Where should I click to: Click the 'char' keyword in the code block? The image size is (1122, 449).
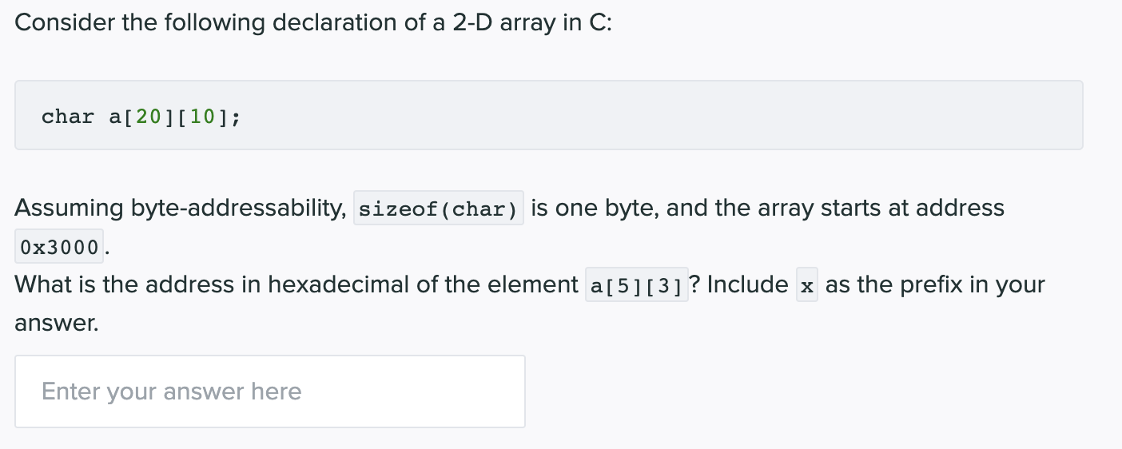coord(68,117)
